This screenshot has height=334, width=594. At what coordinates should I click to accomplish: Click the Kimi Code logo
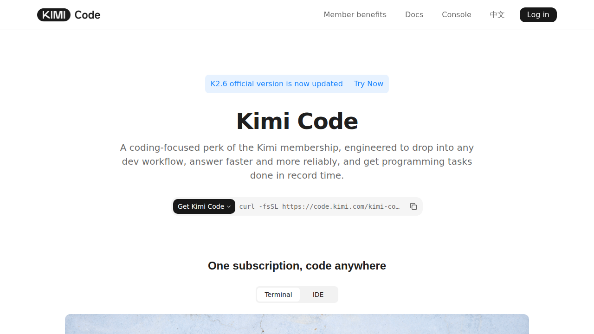click(x=69, y=15)
